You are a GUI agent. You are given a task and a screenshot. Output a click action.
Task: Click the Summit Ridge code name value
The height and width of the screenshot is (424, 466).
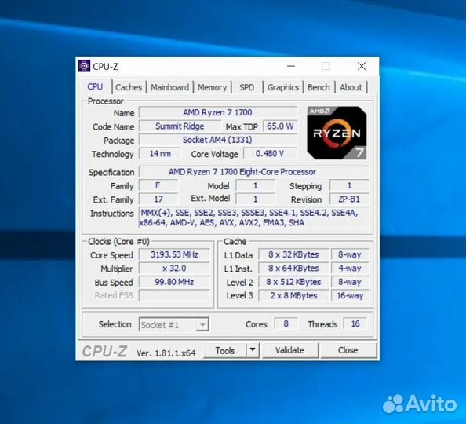coord(180,126)
